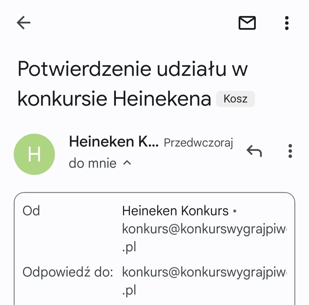Image resolution: width=309 pixels, height=305 pixels.
Task: Mark message as unread with envelope icon
Action: click(247, 23)
